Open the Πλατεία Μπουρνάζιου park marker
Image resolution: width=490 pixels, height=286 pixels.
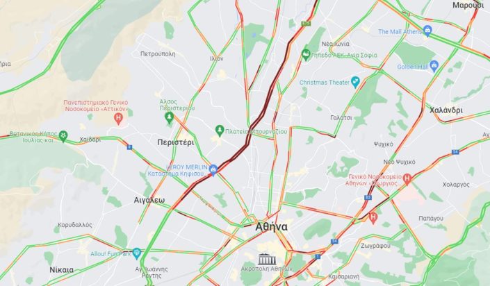tap(220, 131)
